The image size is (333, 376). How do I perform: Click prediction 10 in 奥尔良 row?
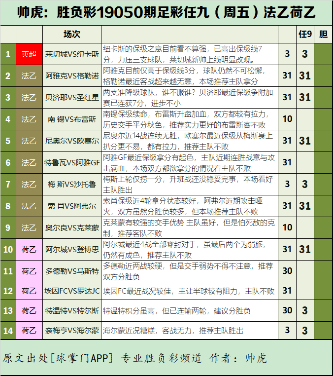click(x=287, y=227)
